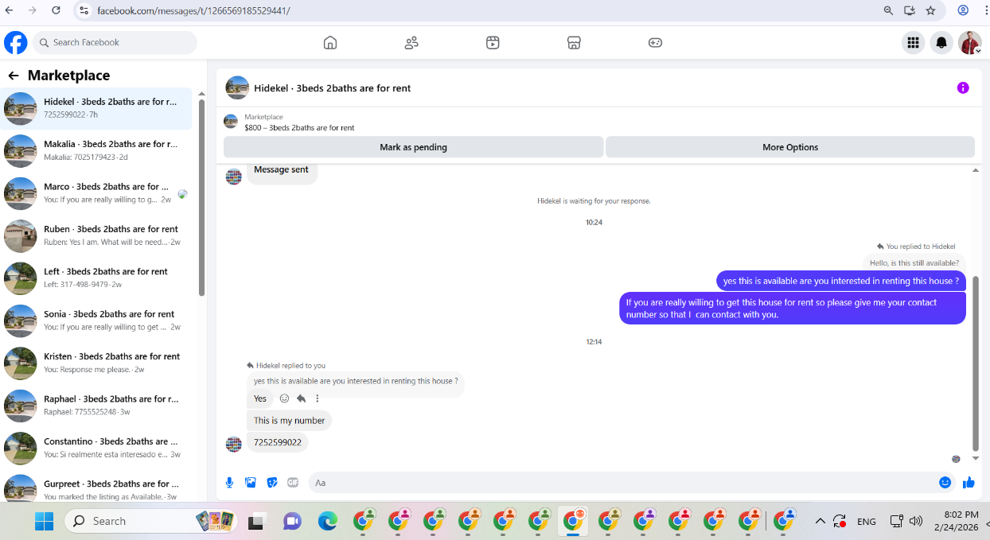
Task: Bookmark this page with the star icon
Action: click(930, 10)
